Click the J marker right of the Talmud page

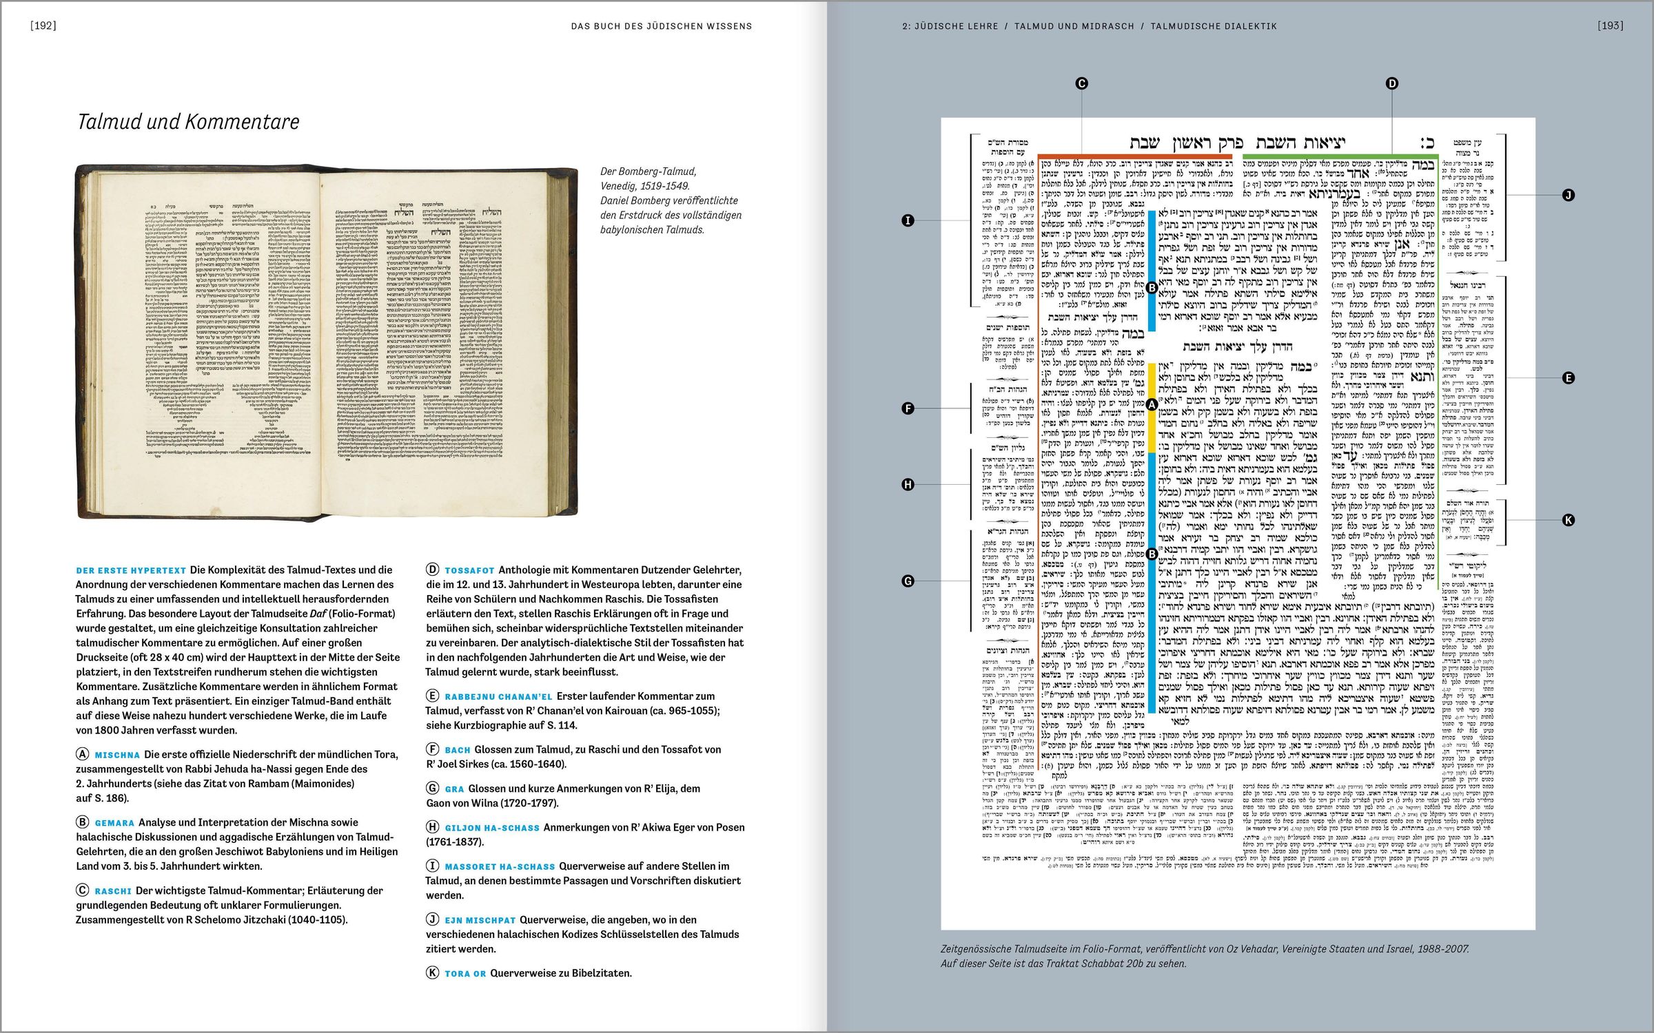[1569, 195]
